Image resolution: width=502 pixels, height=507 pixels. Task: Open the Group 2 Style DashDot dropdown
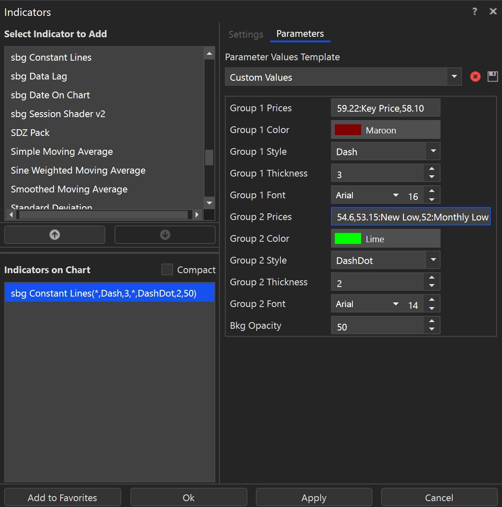tap(433, 260)
